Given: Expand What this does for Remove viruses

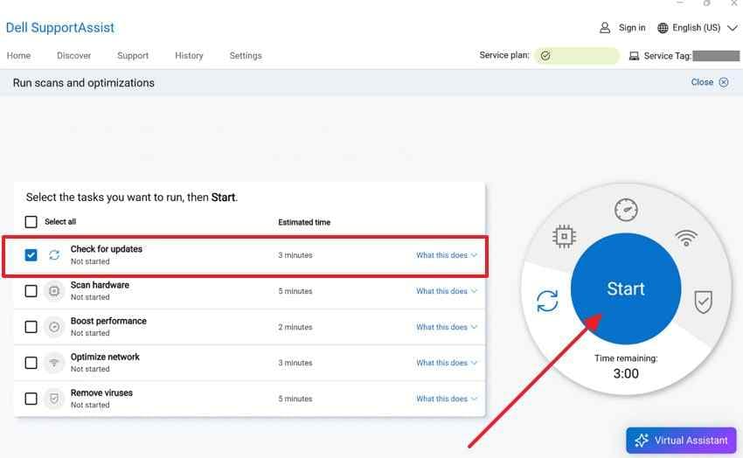Looking at the screenshot, I should tap(447, 399).
